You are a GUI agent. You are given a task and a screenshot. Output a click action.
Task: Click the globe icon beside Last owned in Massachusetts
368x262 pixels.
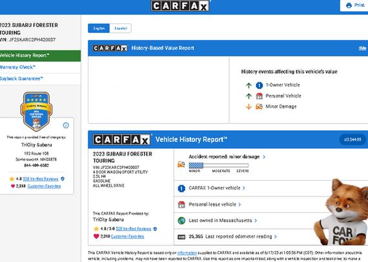(x=181, y=221)
